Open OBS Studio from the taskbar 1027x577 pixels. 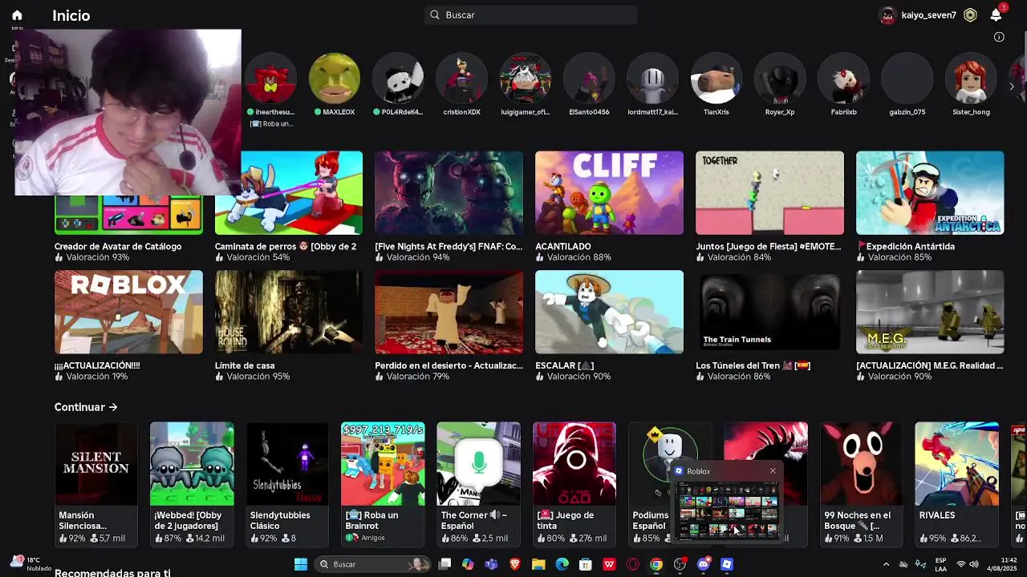680,564
